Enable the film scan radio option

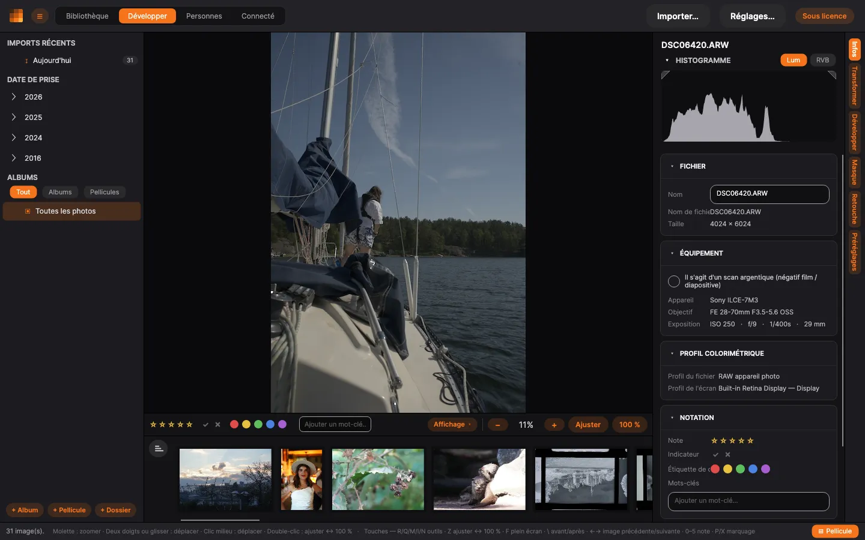[x=674, y=281]
